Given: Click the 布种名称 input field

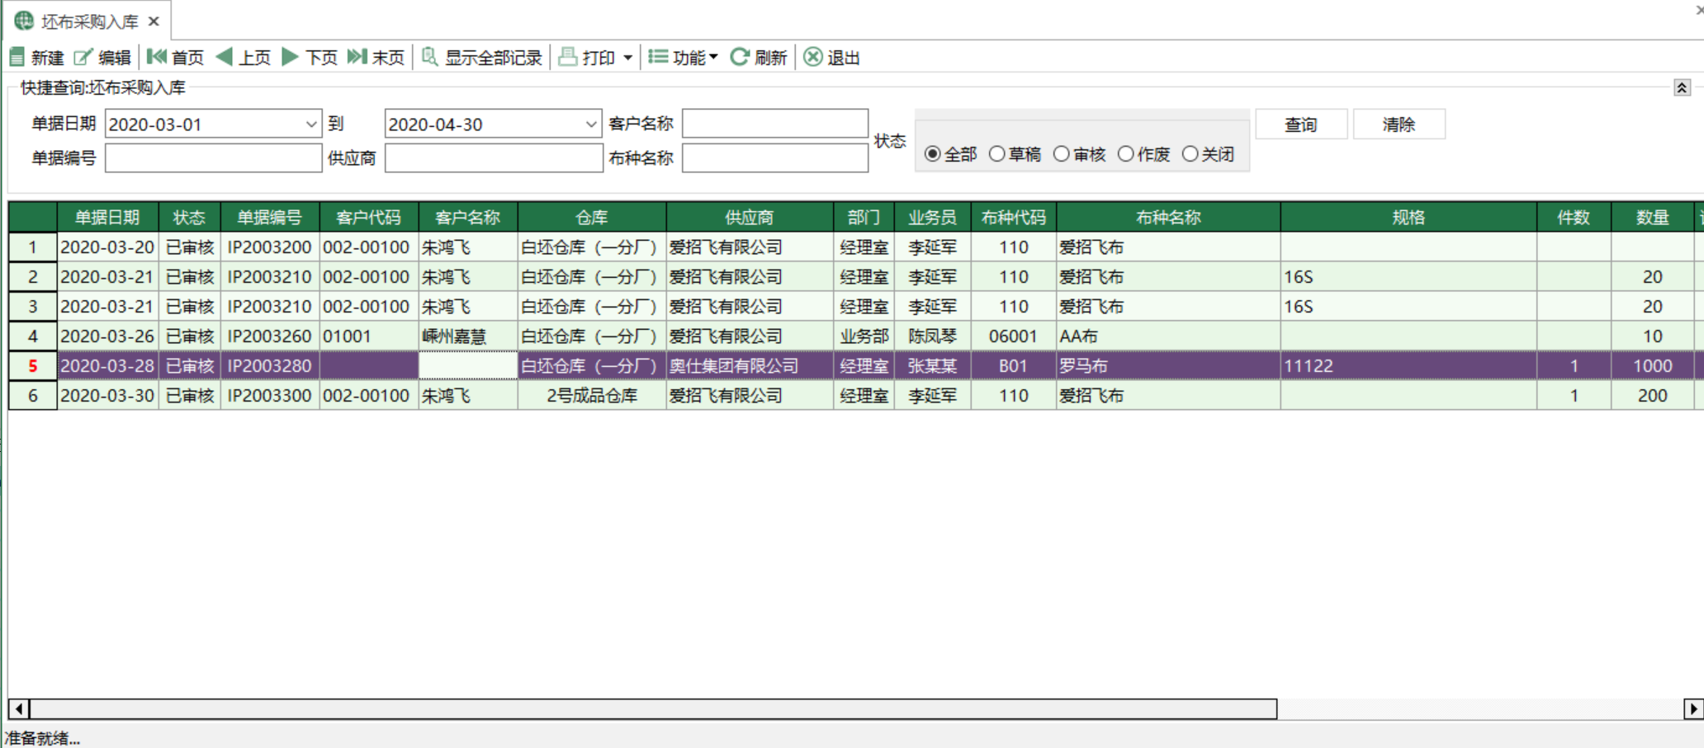Looking at the screenshot, I should point(775,158).
